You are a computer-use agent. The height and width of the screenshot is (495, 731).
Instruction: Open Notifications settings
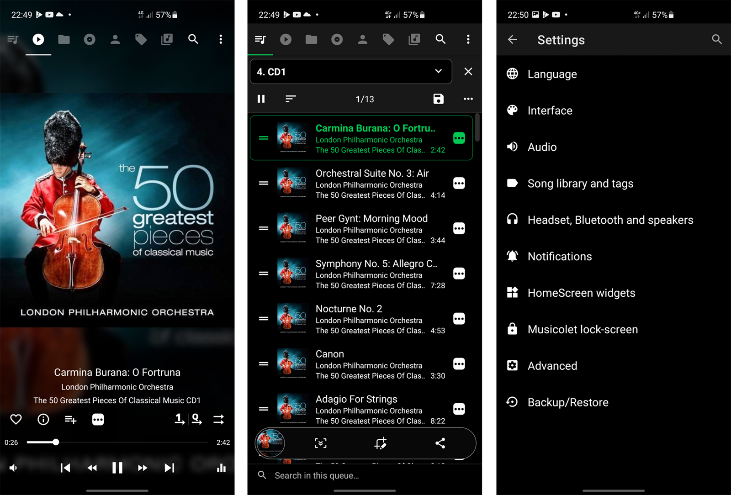click(x=614, y=257)
